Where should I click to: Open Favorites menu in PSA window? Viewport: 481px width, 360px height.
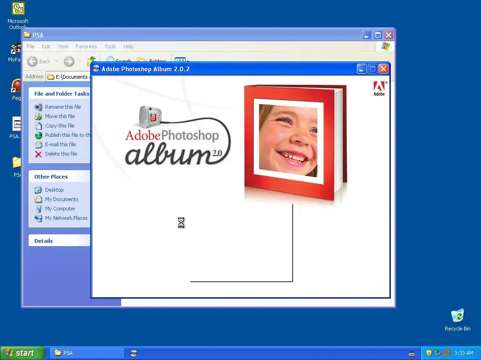pyautogui.click(x=86, y=46)
